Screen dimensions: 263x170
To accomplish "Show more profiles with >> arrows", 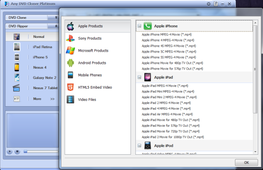I will pos(52,99).
